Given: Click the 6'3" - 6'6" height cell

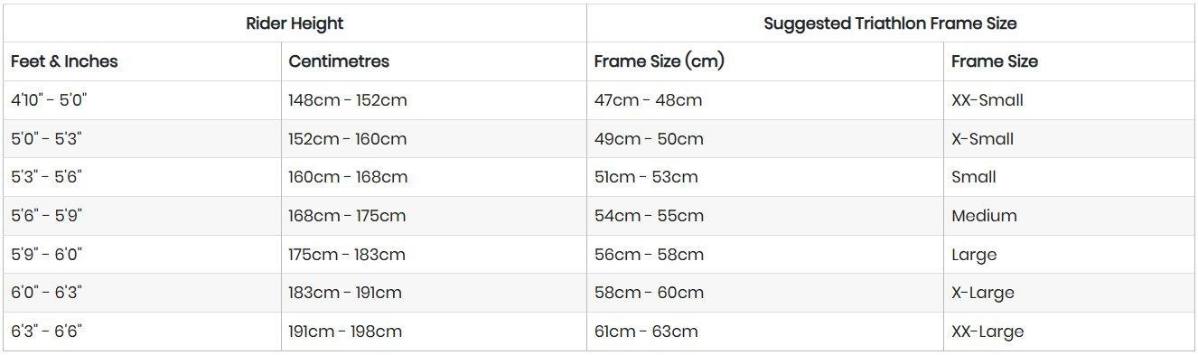Looking at the screenshot, I should point(142,332).
